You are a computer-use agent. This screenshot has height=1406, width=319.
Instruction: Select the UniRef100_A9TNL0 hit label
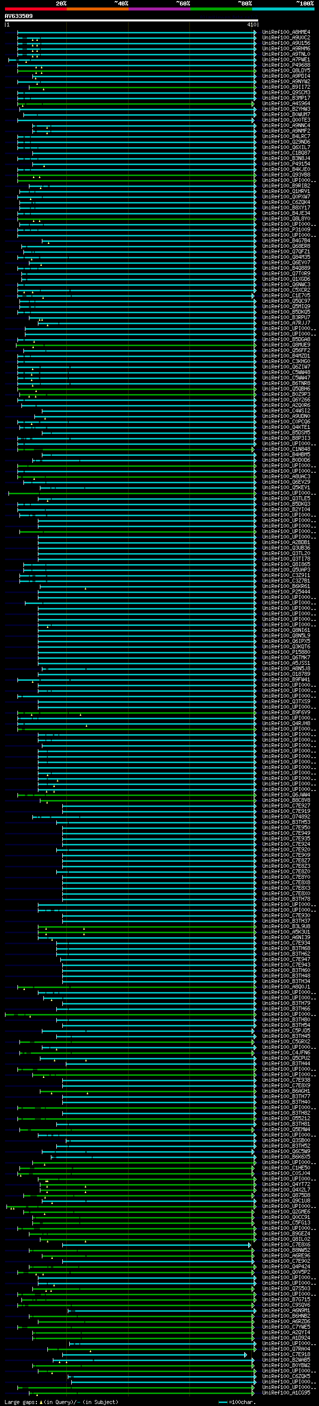pos(286,54)
